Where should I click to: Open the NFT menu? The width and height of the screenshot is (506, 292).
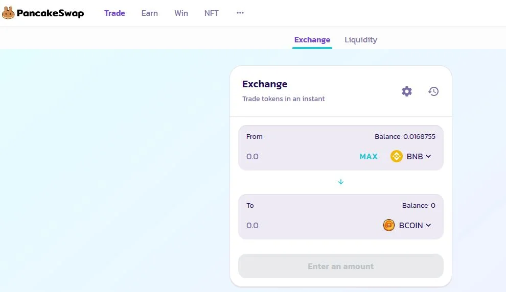click(212, 13)
